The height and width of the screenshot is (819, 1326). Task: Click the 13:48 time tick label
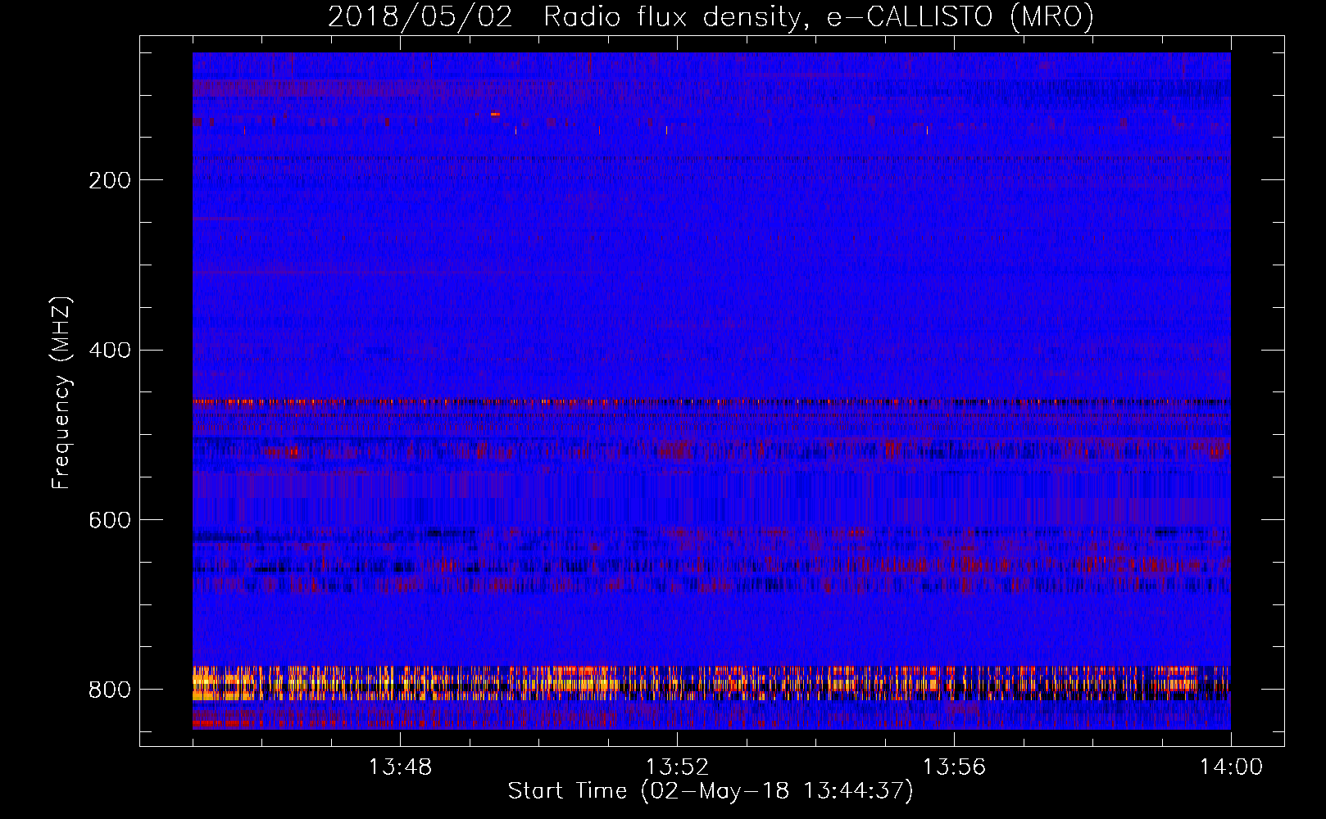[400, 767]
